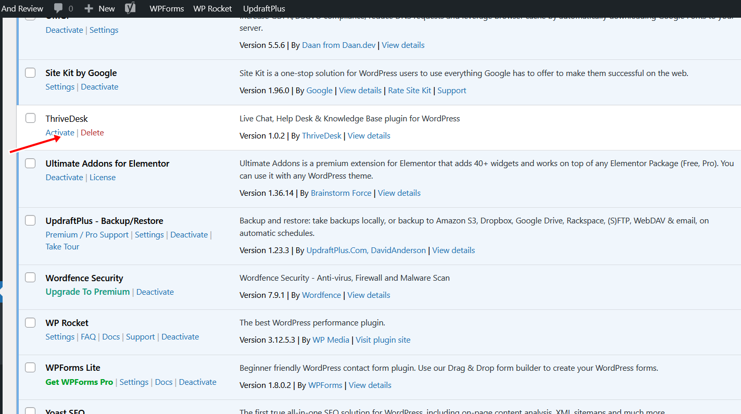The height and width of the screenshot is (414, 741).
Task: Deactivate Wordfence Security
Action: click(155, 292)
